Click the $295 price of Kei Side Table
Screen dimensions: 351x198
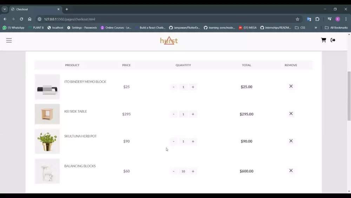click(x=126, y=114)
